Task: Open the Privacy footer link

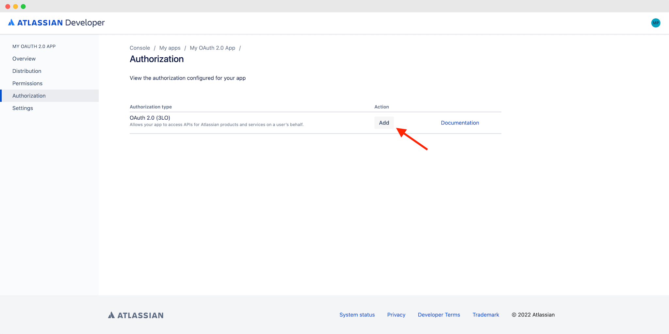Action: pyautogui.click(x=396, y=315)
